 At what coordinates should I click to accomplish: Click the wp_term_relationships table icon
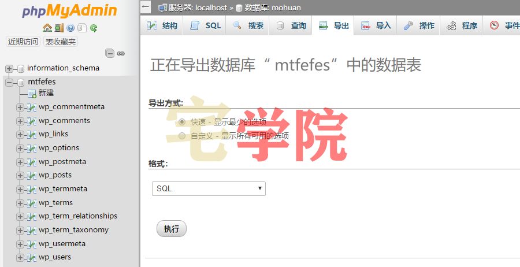(x=32, y=217)
